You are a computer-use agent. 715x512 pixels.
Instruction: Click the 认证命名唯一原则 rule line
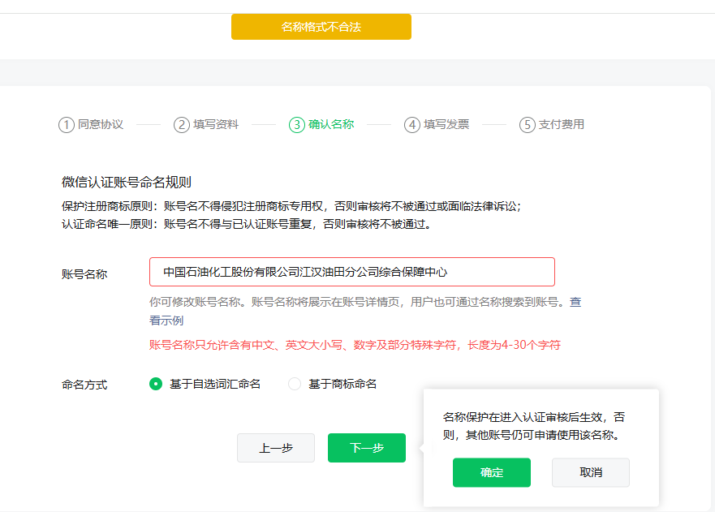click(247, 224)
